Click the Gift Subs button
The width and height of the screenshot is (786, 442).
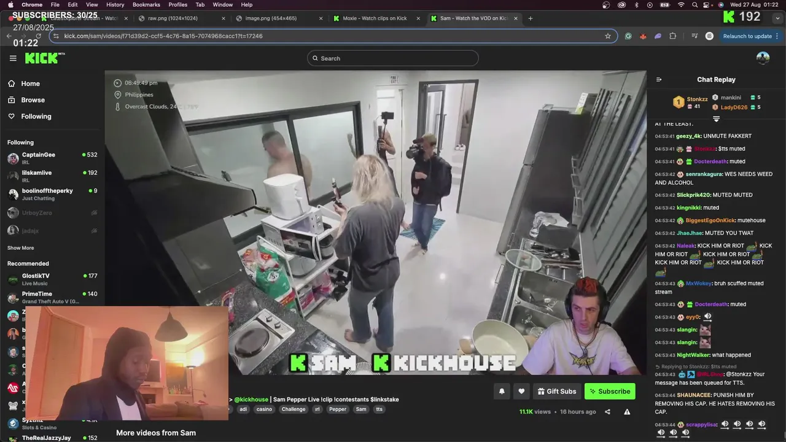tap(556, 392)
